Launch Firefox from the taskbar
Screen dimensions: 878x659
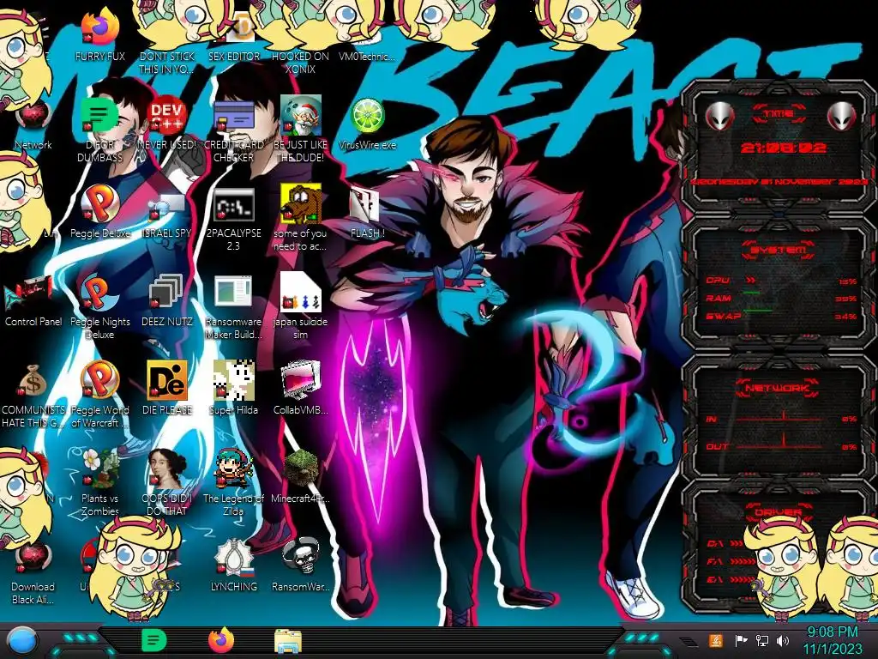220,640
